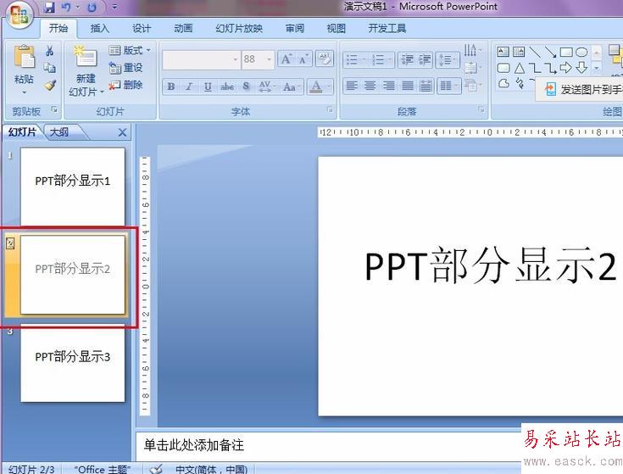Switch to the 插入 ribbon tab
623x474 pixels.
coord(100,28)
